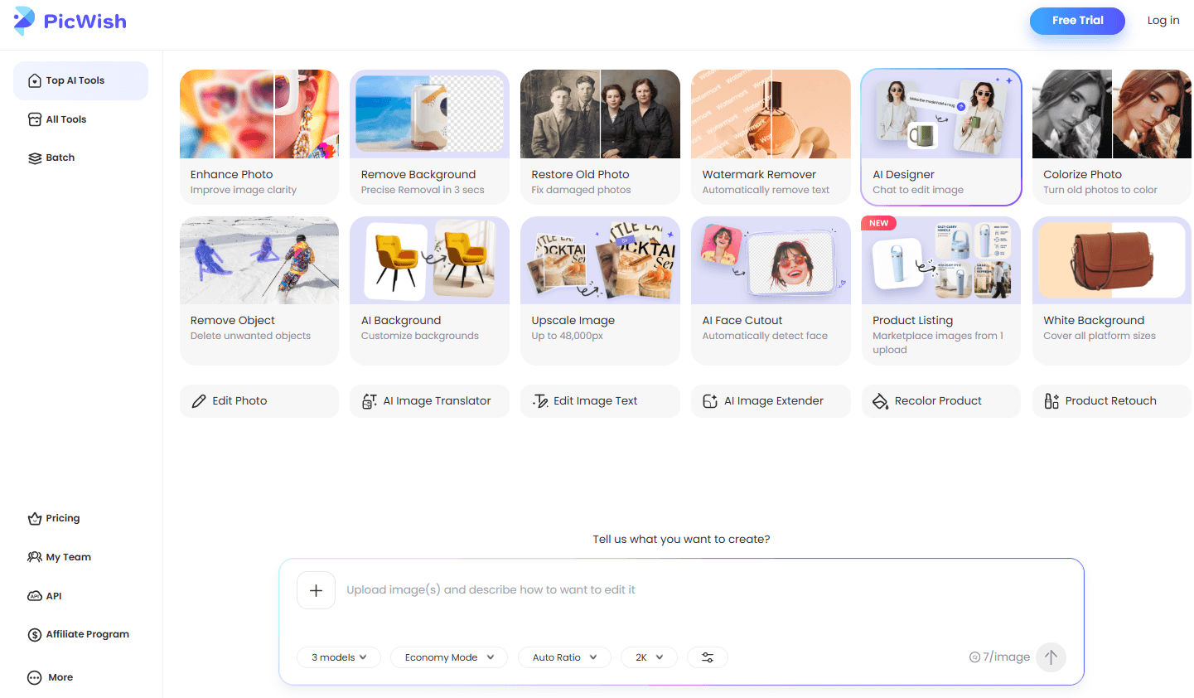1194x698 pixels.
Task: Click the Affiliate Program dollar icon
Action: click(x=35, y=635)
